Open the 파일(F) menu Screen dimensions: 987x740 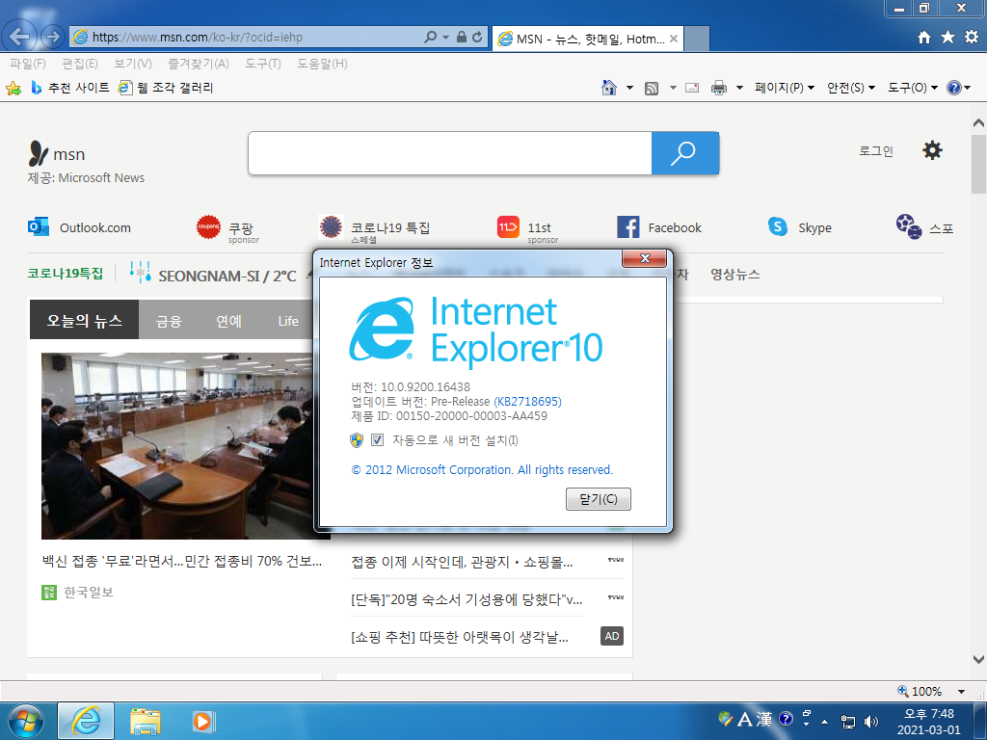click(28, 64)
